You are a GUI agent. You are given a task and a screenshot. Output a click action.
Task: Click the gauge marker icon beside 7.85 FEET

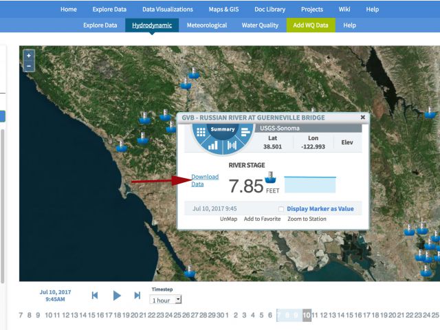(x=270, y=177)
